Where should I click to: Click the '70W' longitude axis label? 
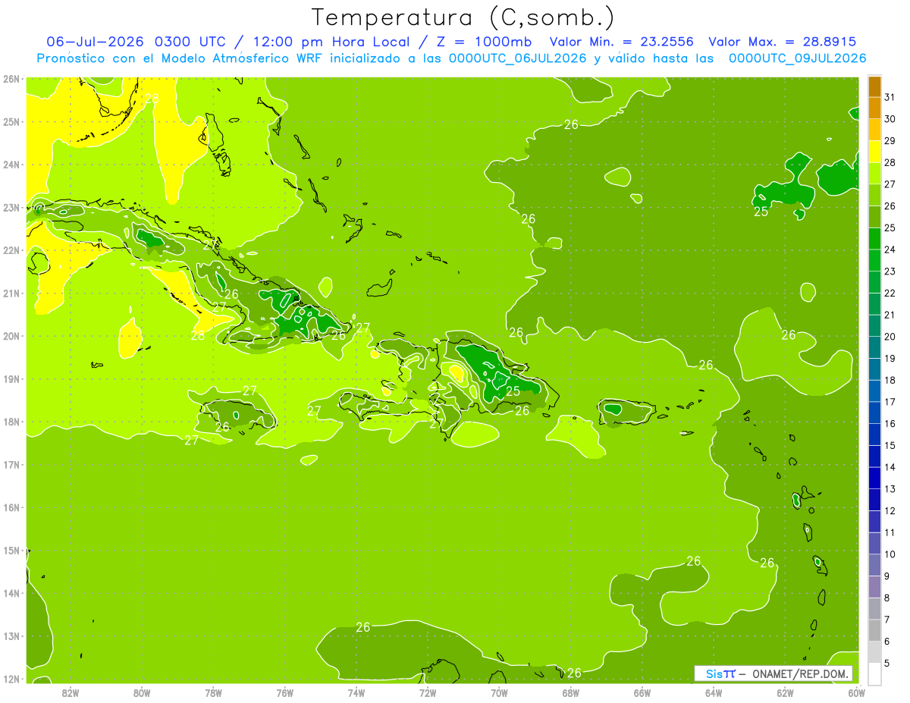pos(499,692)
